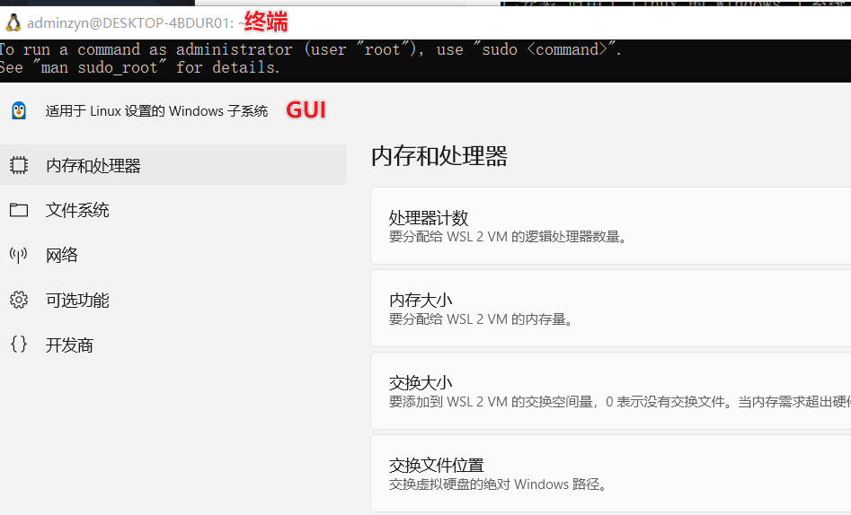
Task: Select the 内存和处理器 sidebar label
Action: (x=93, y=166)
